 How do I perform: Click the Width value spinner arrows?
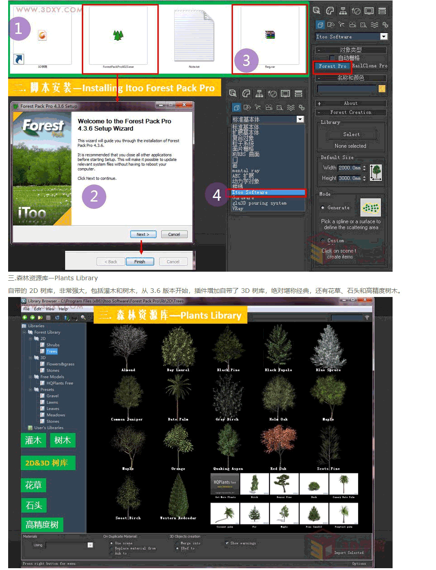click(x=364, y=168)
